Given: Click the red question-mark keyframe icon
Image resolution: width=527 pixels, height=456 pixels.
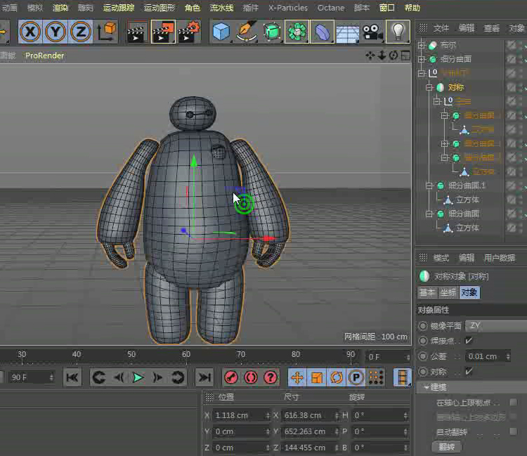Looking at the screenshot, I should 271,377.
